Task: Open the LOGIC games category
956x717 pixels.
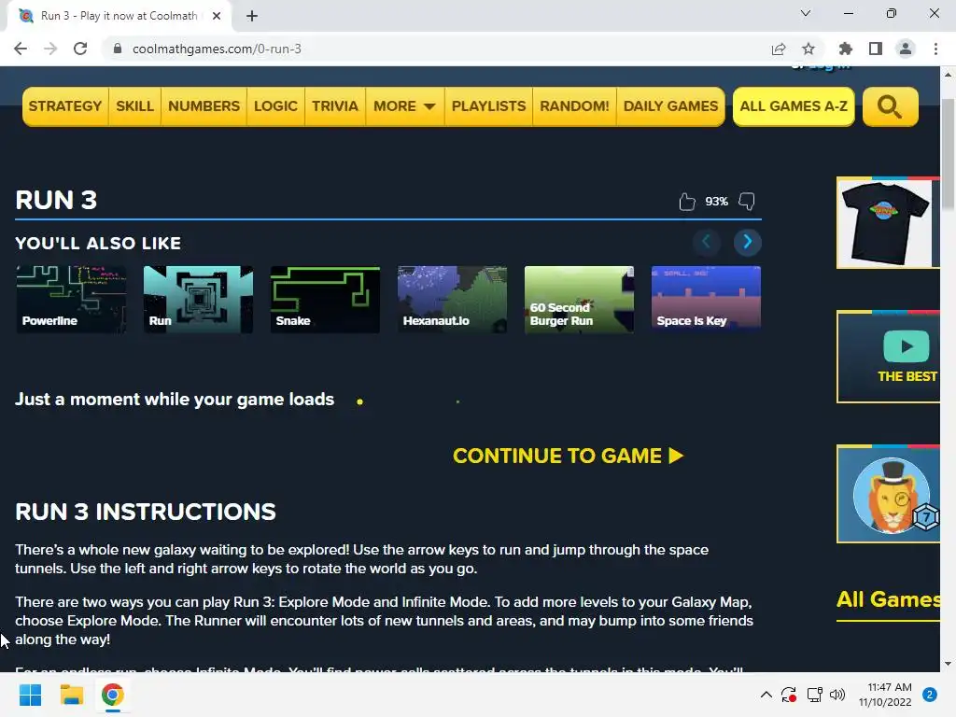Action: coord(275,106)
